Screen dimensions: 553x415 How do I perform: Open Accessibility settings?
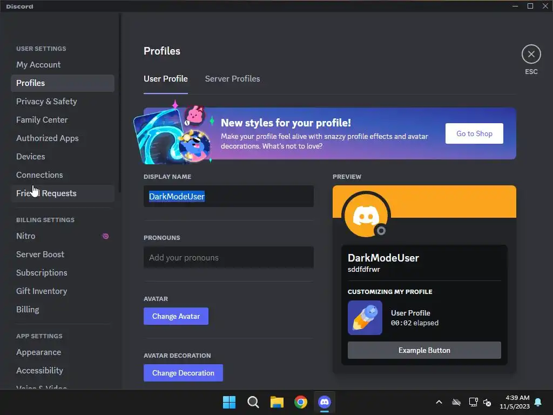coord(63,370)
